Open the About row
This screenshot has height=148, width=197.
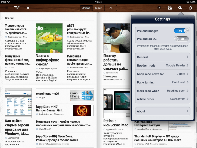(163, 111)
